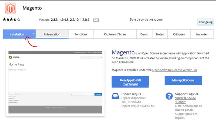Click the Support Logiciel heading
The image size is (216, 122).
187,94
